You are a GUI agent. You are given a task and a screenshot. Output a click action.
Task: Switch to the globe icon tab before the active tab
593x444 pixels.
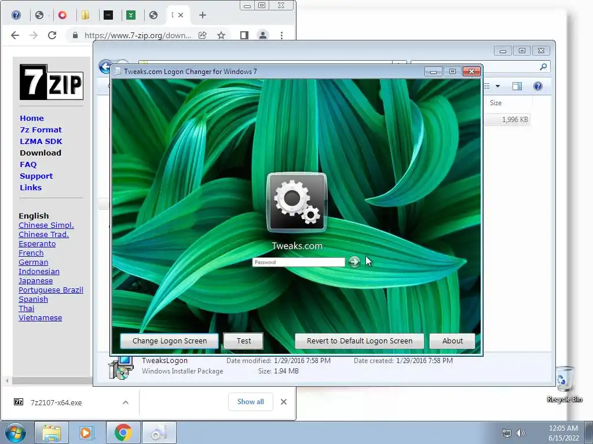[x=153, y=15]
